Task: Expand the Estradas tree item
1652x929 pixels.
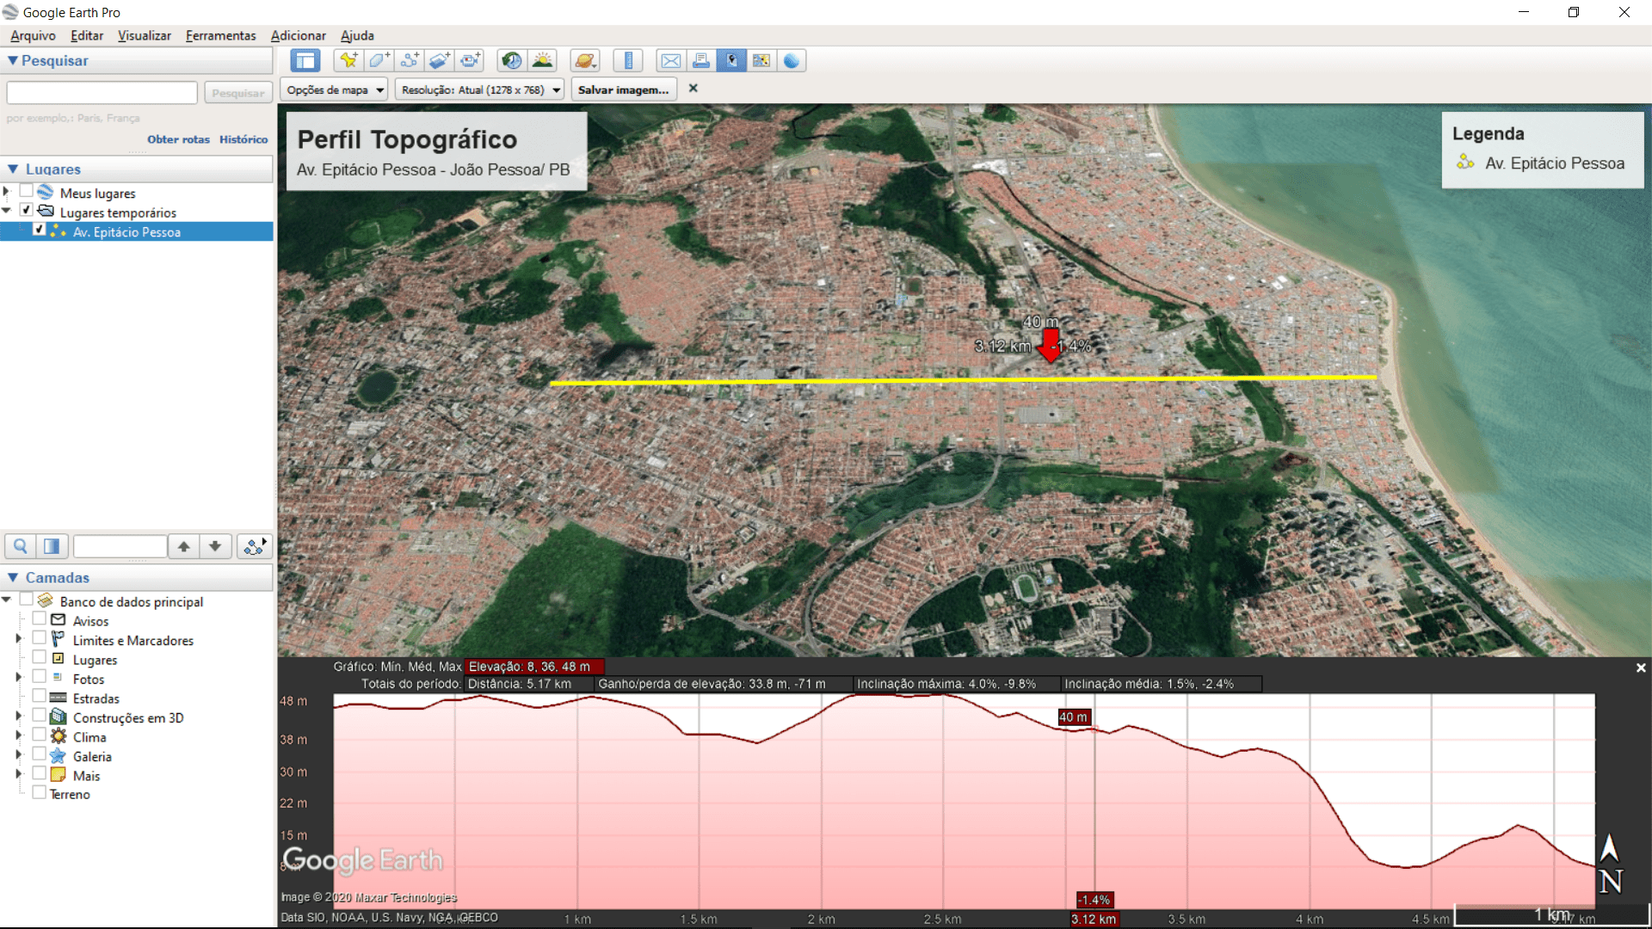Action: 17,698
